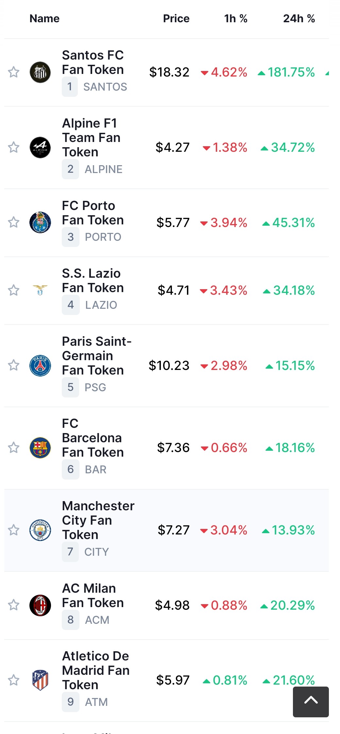Tap the S.S. Lazio eagle logo
Viewport: 340px width, 734px height.
(x=40, y=290)
